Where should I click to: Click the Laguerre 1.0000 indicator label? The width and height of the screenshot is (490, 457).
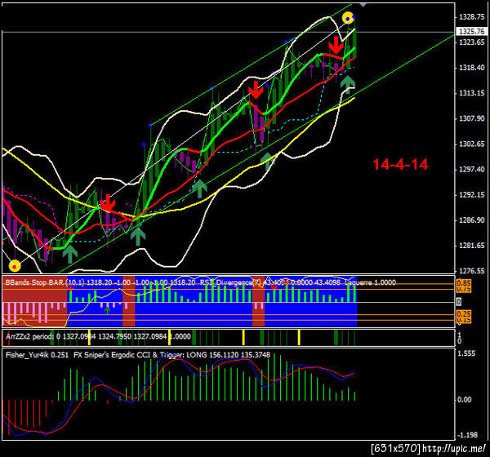tap(370, 282)
